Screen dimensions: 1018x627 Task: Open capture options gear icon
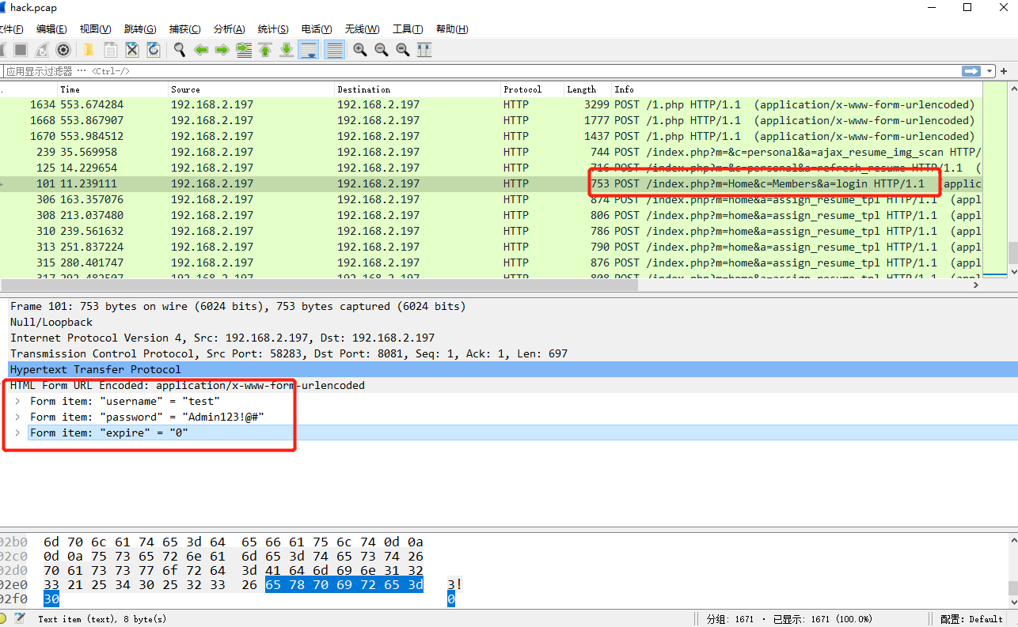pyautogui.click(x=63, y=50)
